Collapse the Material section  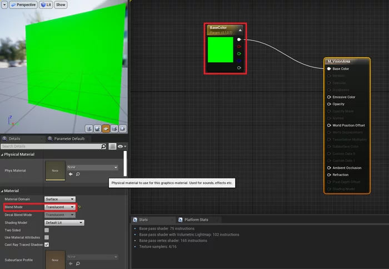pos(2,191)
